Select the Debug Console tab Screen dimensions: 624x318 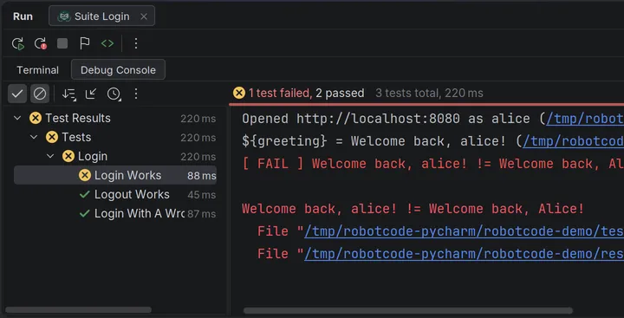(118, 70)
